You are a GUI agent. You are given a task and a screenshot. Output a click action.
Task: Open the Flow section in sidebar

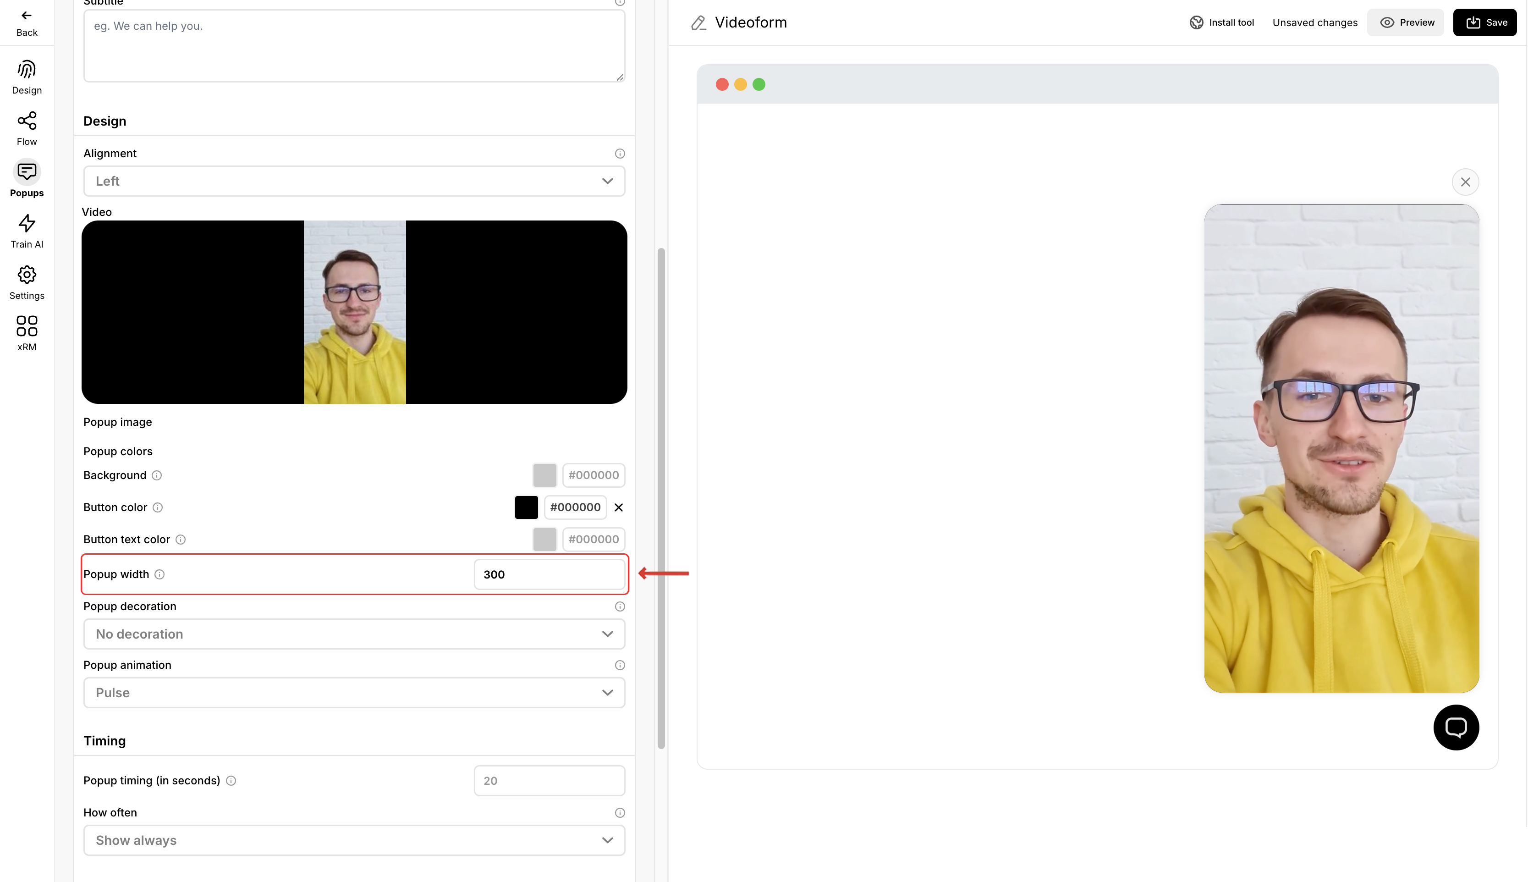[27, 128]
